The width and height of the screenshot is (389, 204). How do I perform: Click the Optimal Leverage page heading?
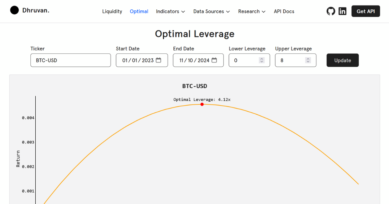194,34
